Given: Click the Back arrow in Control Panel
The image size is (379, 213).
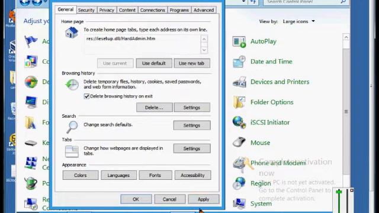Looking at the screenshot, I should click(25, 2).
